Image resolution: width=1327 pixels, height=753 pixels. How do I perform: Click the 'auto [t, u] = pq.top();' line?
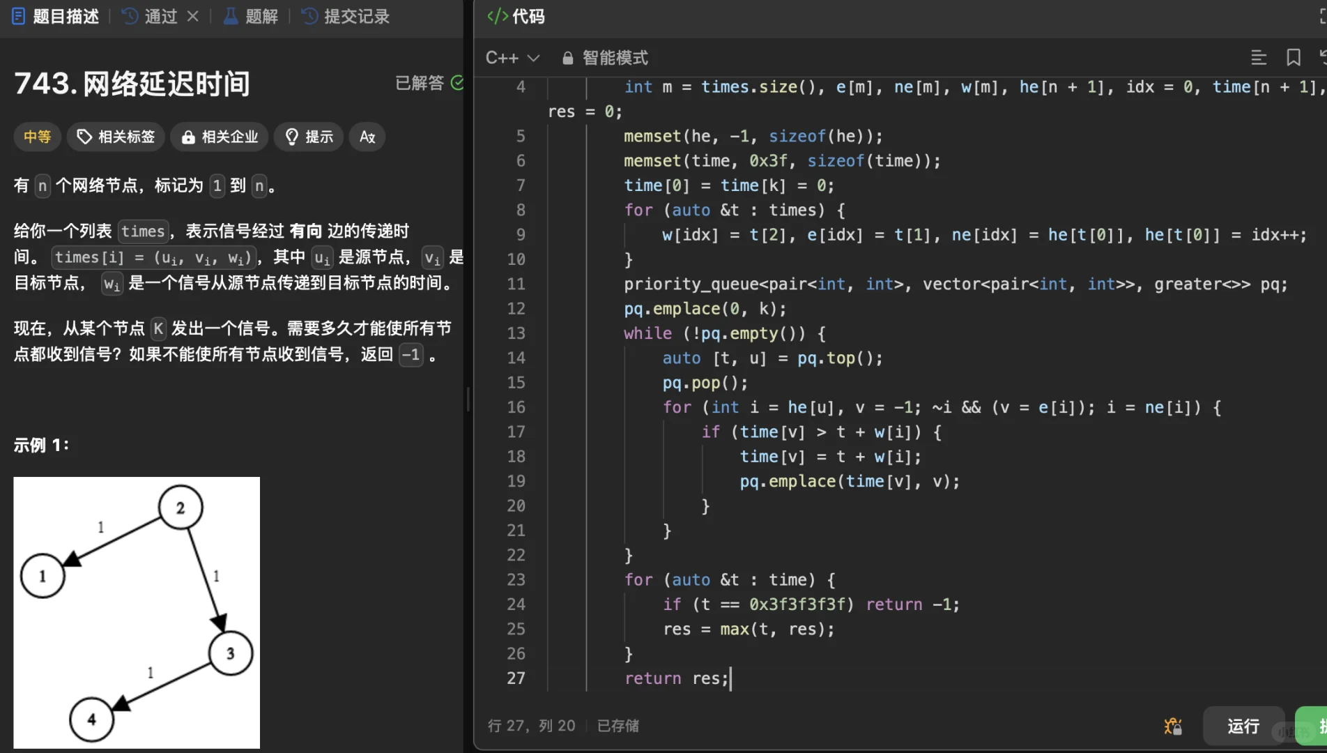772,358
